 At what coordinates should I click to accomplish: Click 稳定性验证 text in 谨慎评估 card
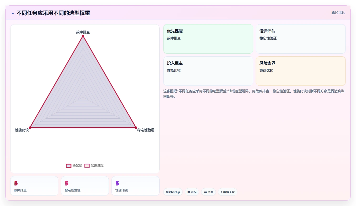(x=268, y=38)
